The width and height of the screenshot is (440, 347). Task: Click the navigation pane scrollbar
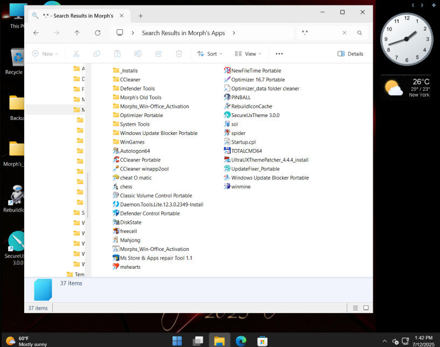[88, 195]
